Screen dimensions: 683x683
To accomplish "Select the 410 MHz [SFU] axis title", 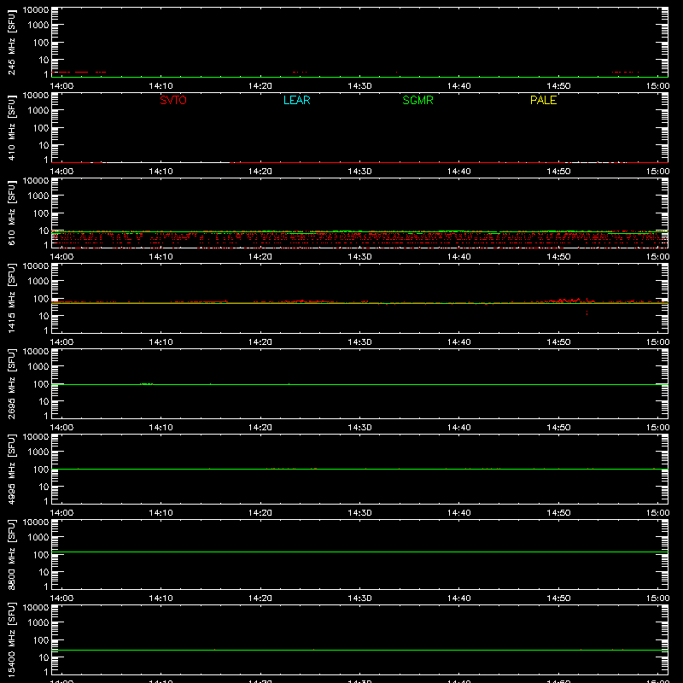I will pos(12,128).
